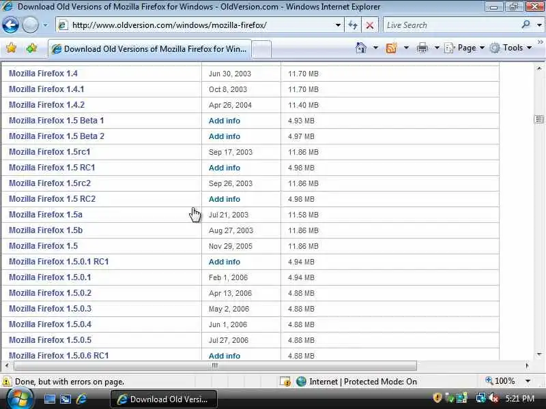
Task: Click the popup blocker status icon
Action: coord(285,382)
